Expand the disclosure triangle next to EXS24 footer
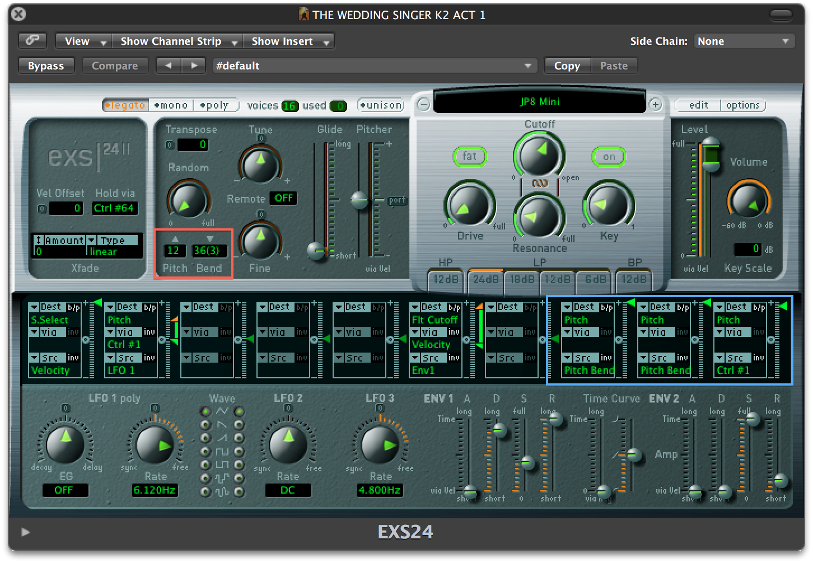Screen dimensions: 813x563 pos(25,532)
